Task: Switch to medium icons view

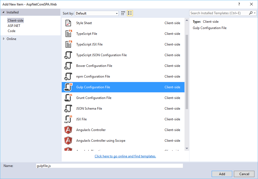Action: [123, 13]
